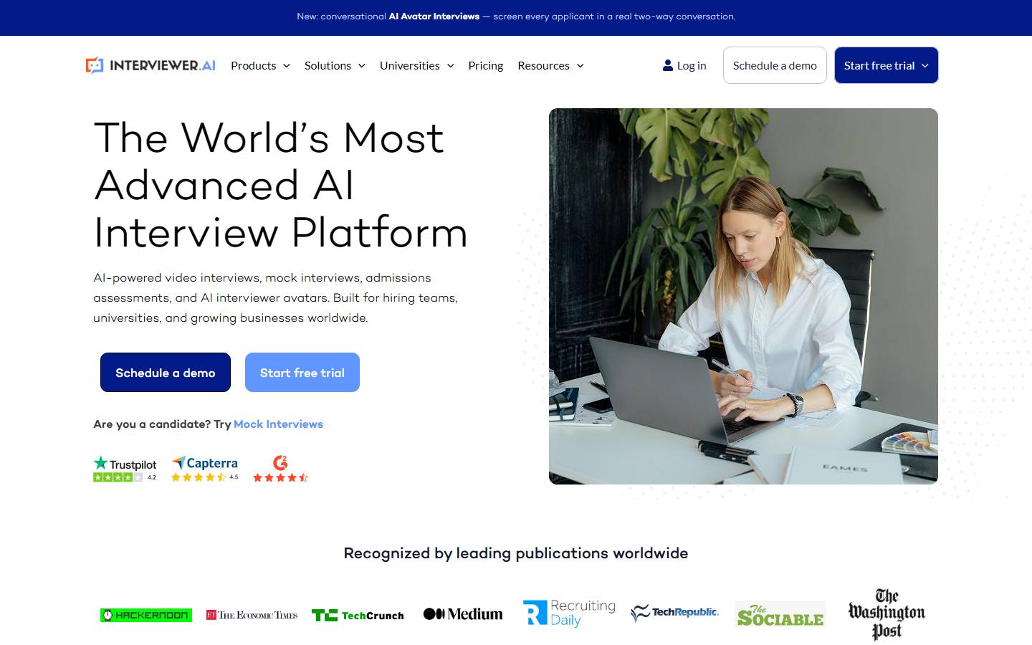
Task: Click the main headline about AI Interview Platform
Action: pos(280,185)
